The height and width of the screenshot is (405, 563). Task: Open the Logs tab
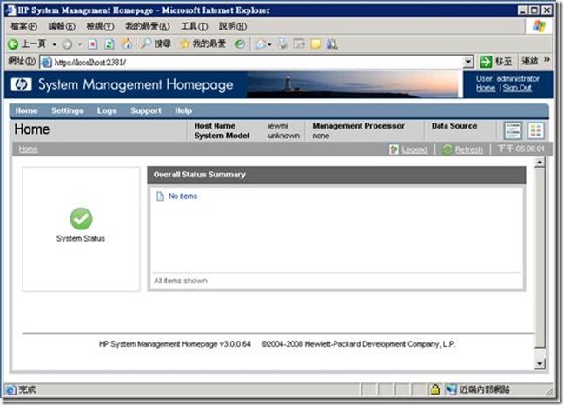[x=107, y=110]
